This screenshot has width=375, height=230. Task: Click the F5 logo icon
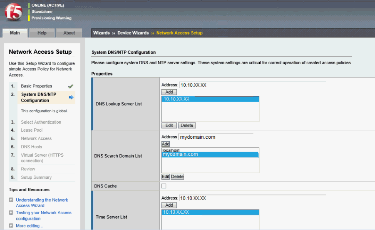13,12
